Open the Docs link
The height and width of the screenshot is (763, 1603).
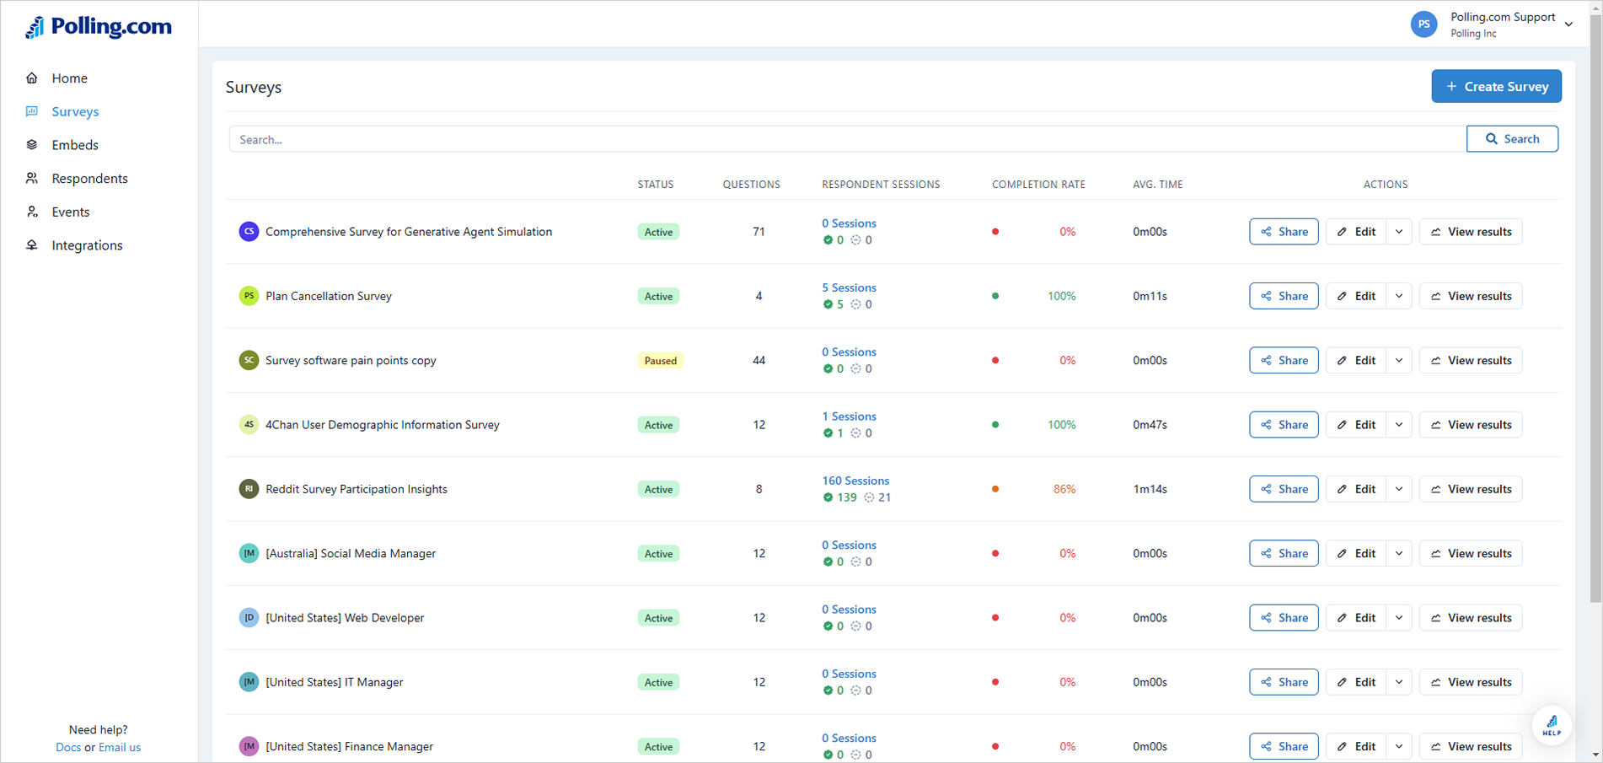click(x=68, y=747)
